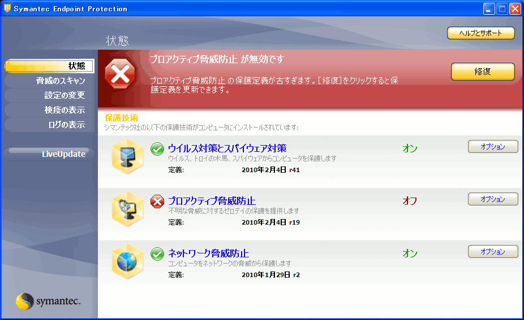Screen dimensions: 524x320
Task: Click the Symantec logo at bottom left
Action: coord(48,301)
